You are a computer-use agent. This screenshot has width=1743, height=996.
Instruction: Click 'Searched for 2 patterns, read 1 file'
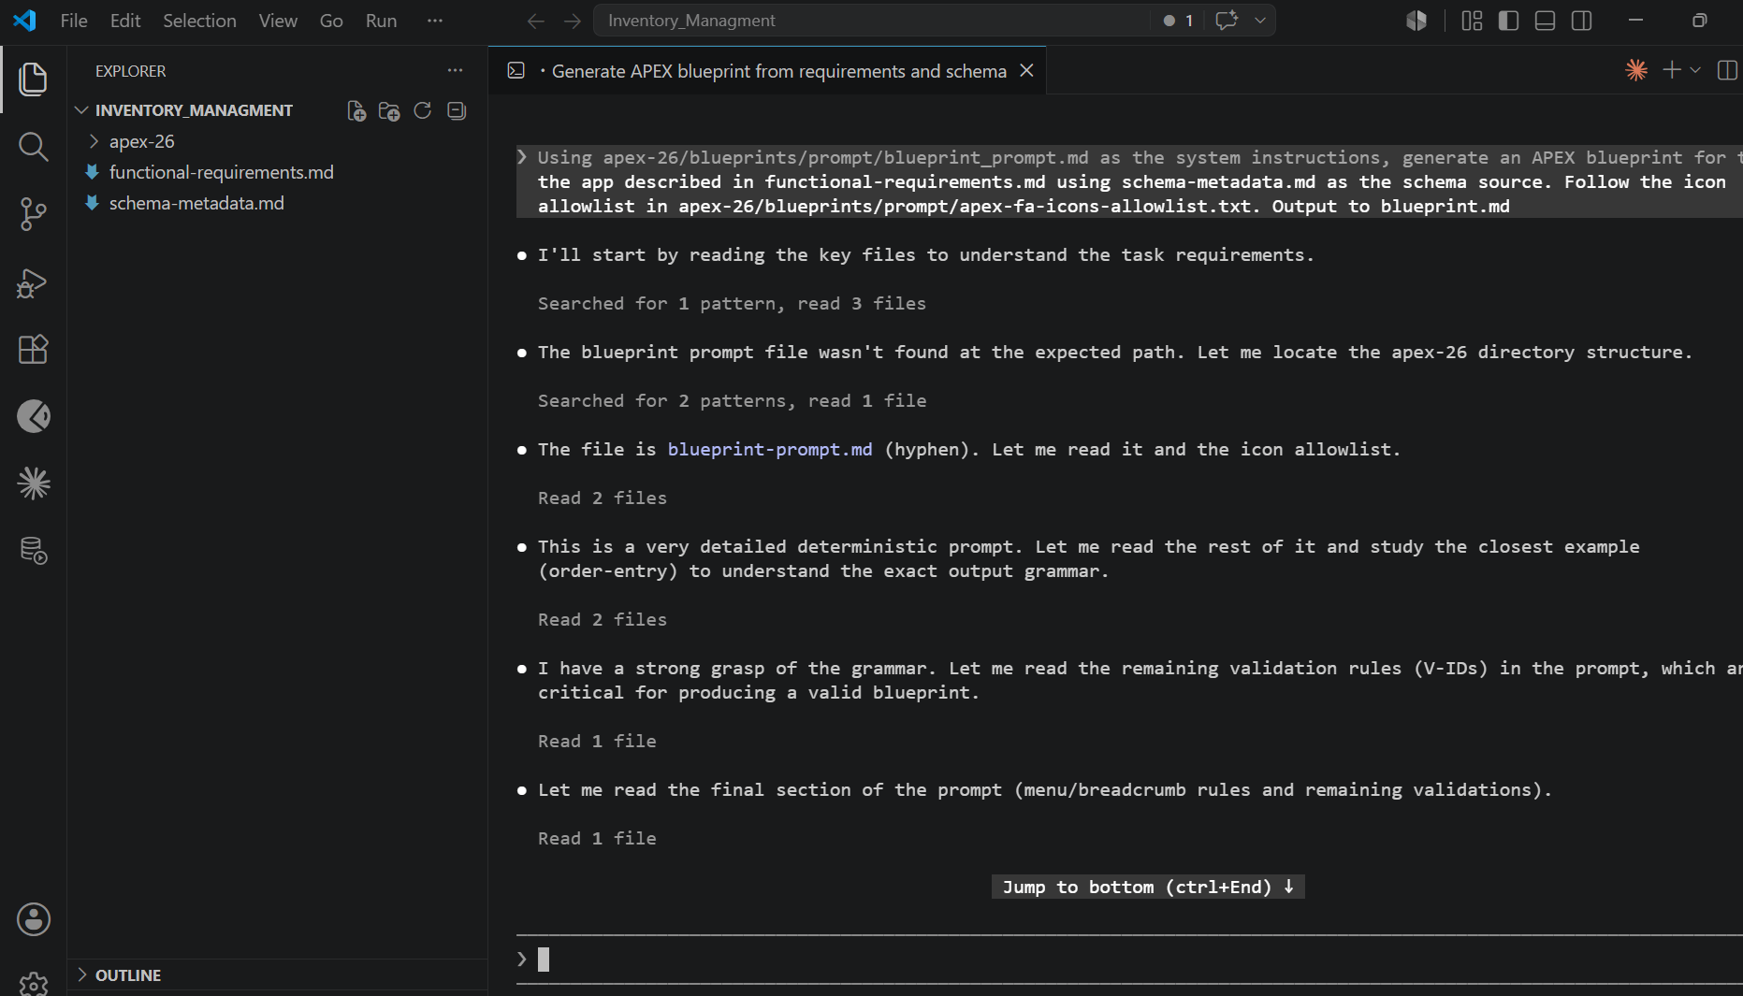(x=732, y=400)
